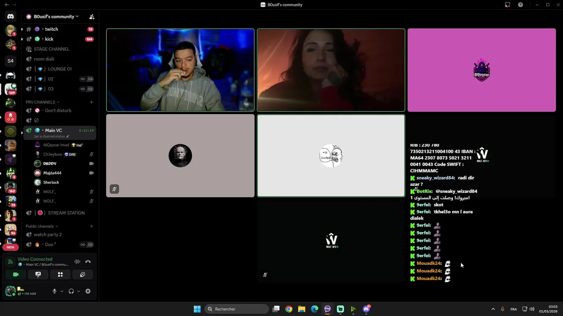The width and height of the screenshot is (563, 316).
Task: Join the STAGE CHANNEL
Action: point(60,49)
